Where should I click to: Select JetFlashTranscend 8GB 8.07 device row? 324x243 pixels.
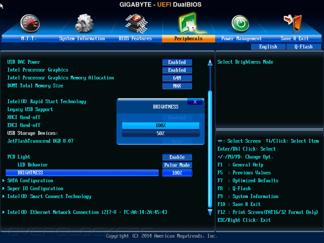coord(40,141)
